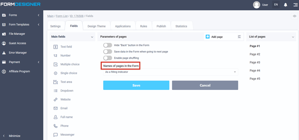This screenshot has width=299, height=140.
Task: Go to Form List breadcrumb link
Action: pyautogui.click(x=62, y=16)
